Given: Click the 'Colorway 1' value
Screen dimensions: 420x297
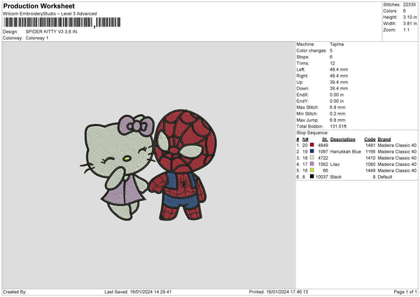Looking at the screenshot, I should 37,38.
